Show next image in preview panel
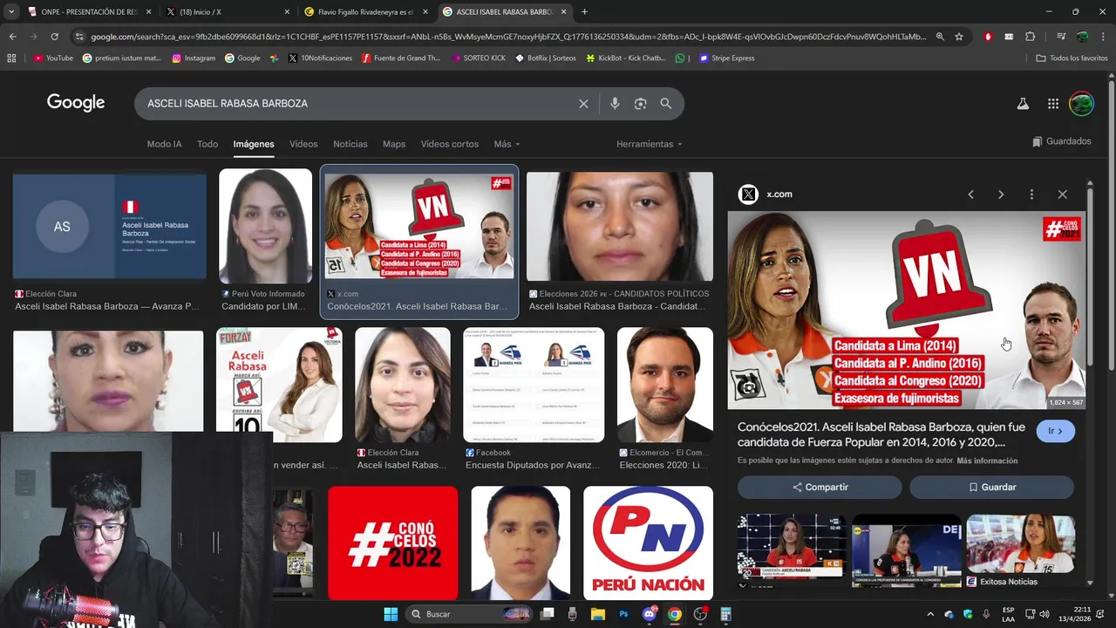Screen dimensions: 1116x628 (x=1001, y=195)
